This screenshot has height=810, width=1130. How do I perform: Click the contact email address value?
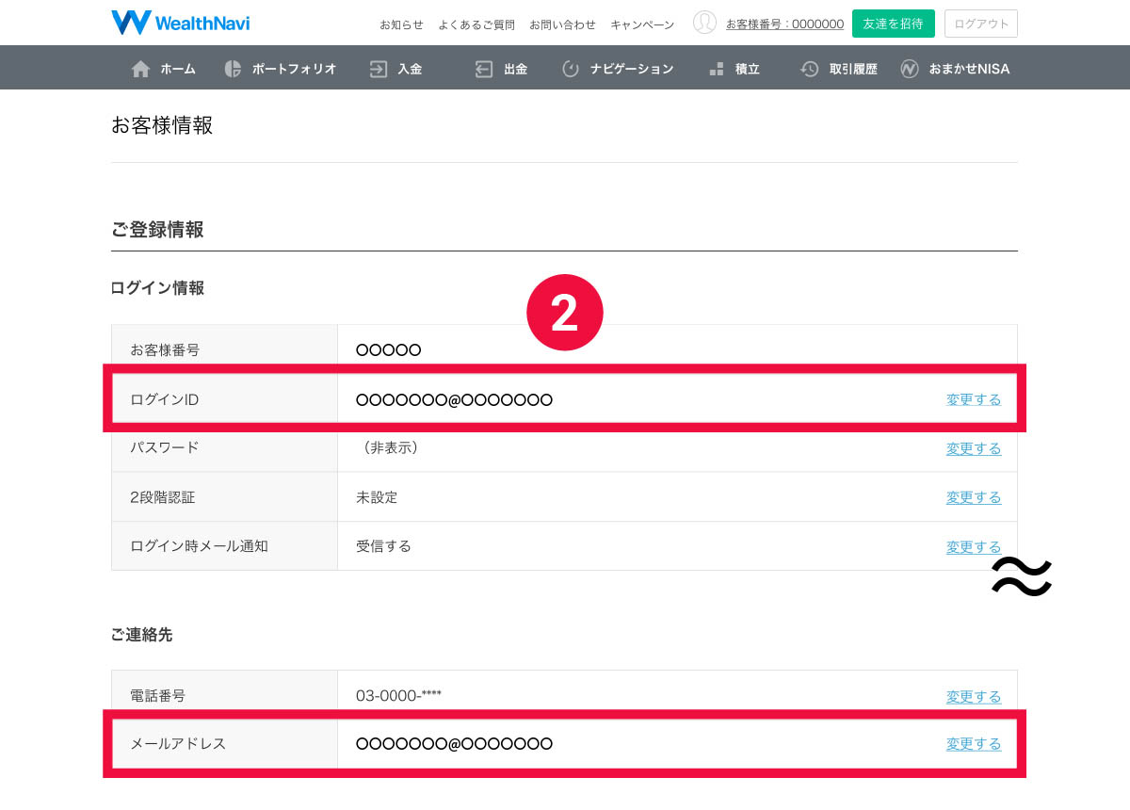(x=454, y=744)
